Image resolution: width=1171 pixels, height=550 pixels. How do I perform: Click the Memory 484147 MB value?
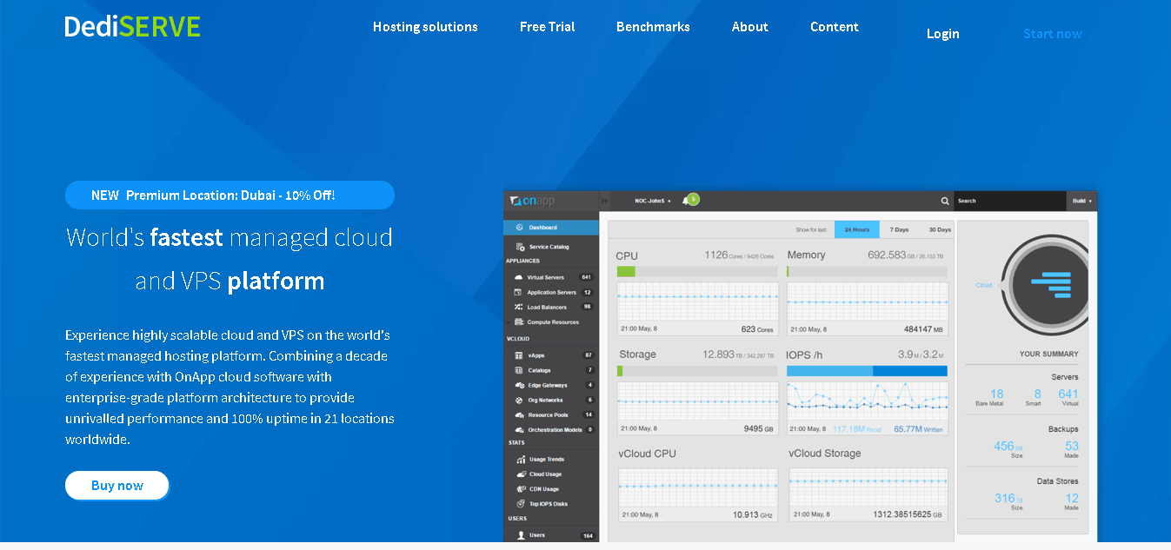(x=924, y=329)
